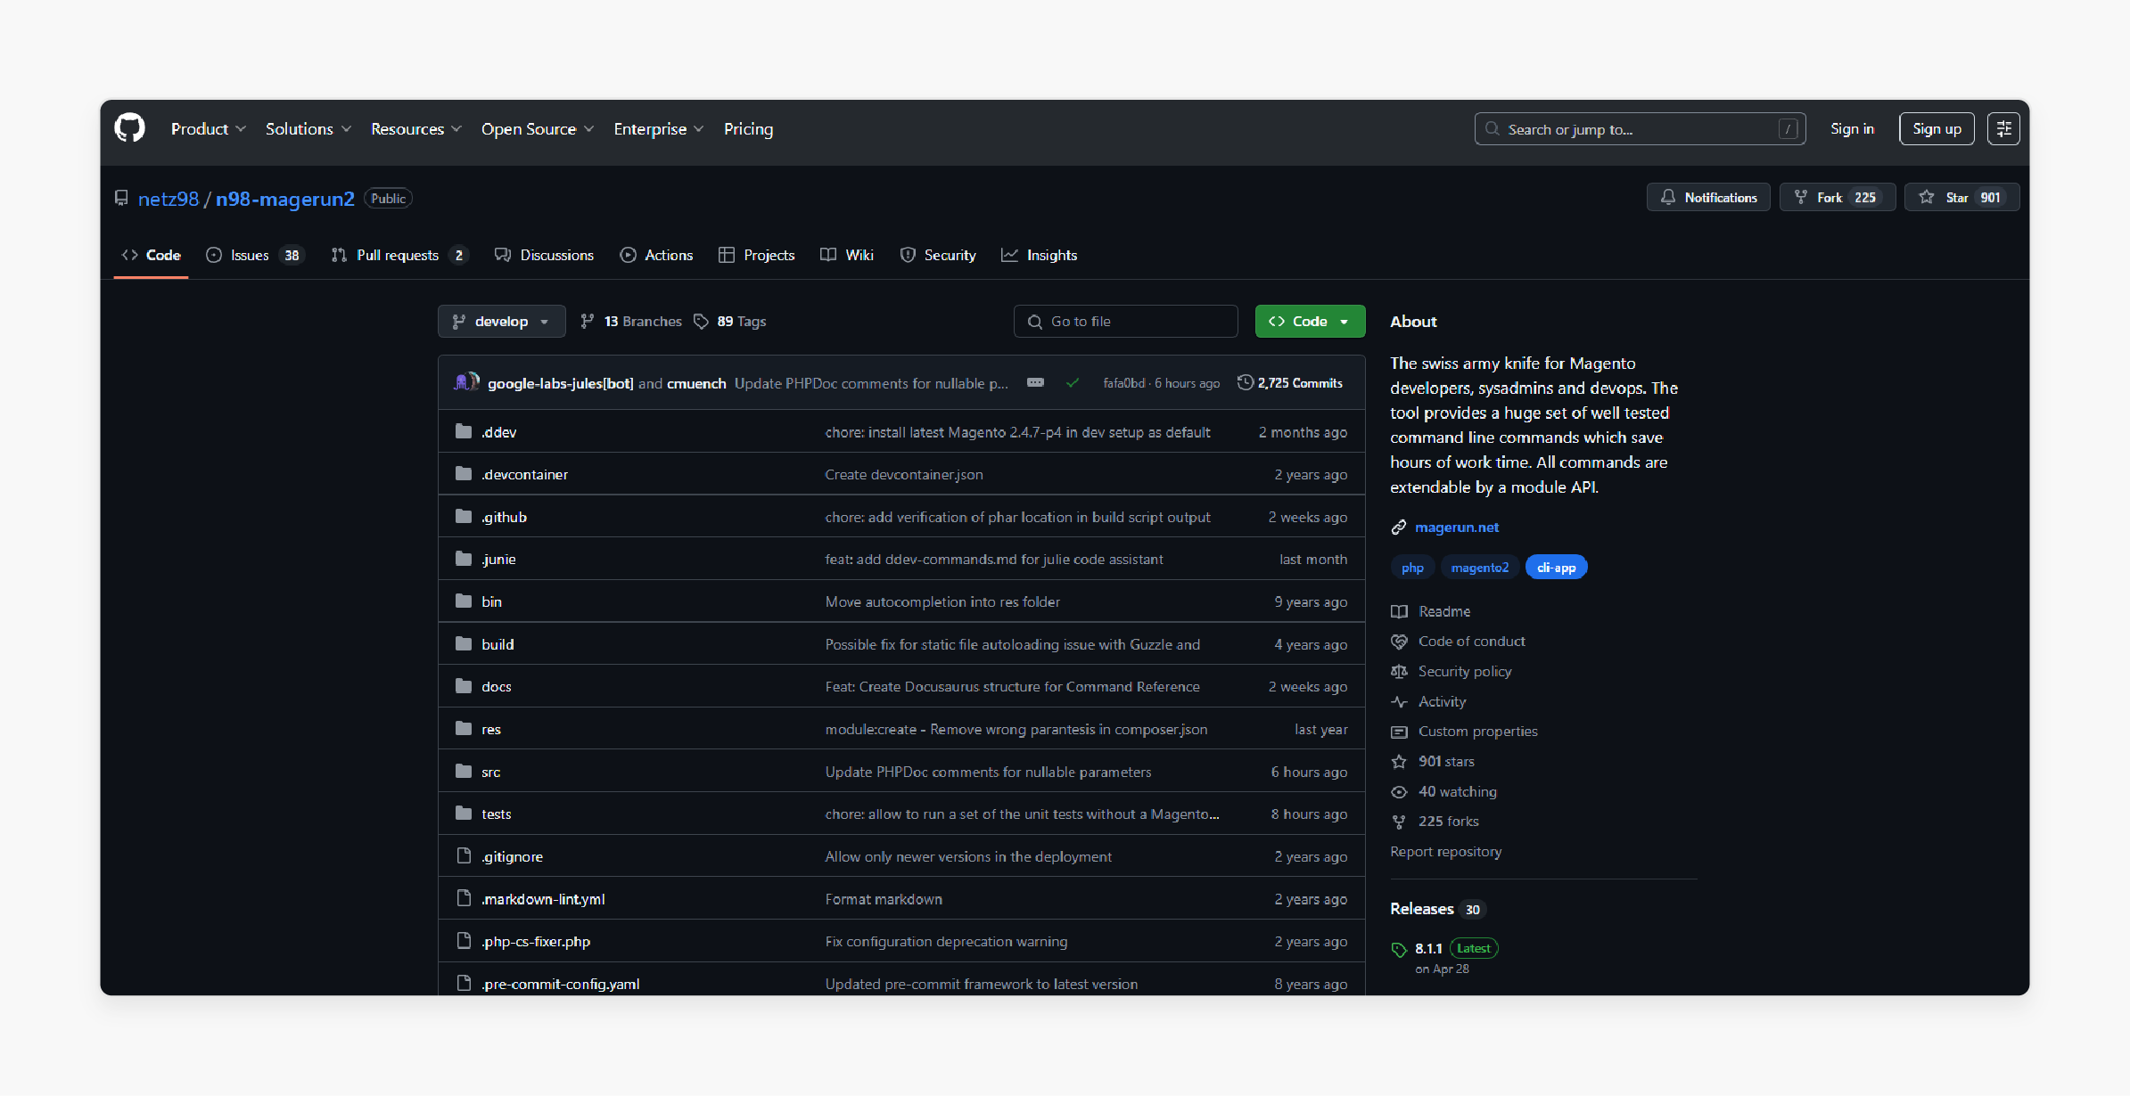Screen dimensions: 2130x1096
Task: Click the Star icon
Action: 1927,197
